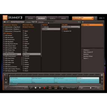This screenshot has height=107, width=107.
Task: Start playback with the Play button
Action: tap(40, 88)
